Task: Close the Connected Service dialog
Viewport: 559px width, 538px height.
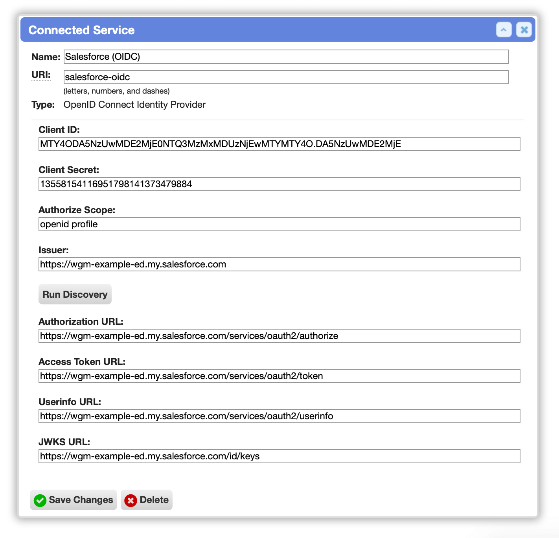Action: point(524,29)
